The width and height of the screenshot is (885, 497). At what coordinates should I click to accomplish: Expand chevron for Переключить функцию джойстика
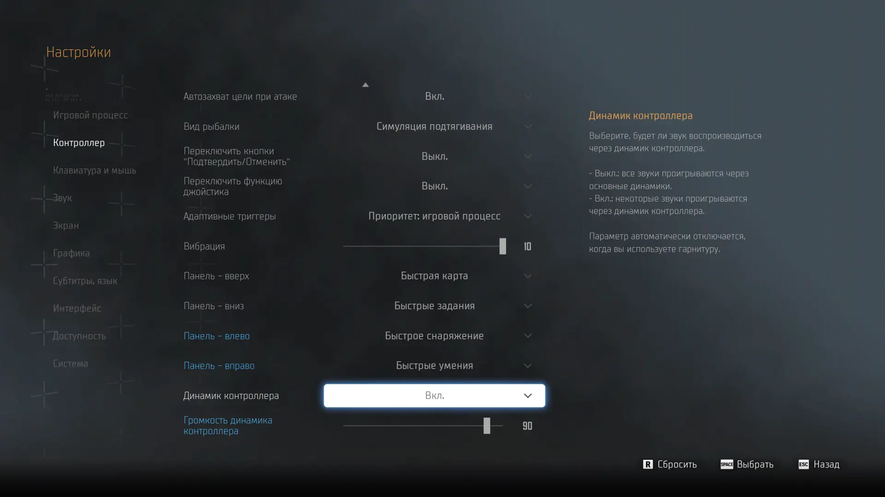pos(528,186)
